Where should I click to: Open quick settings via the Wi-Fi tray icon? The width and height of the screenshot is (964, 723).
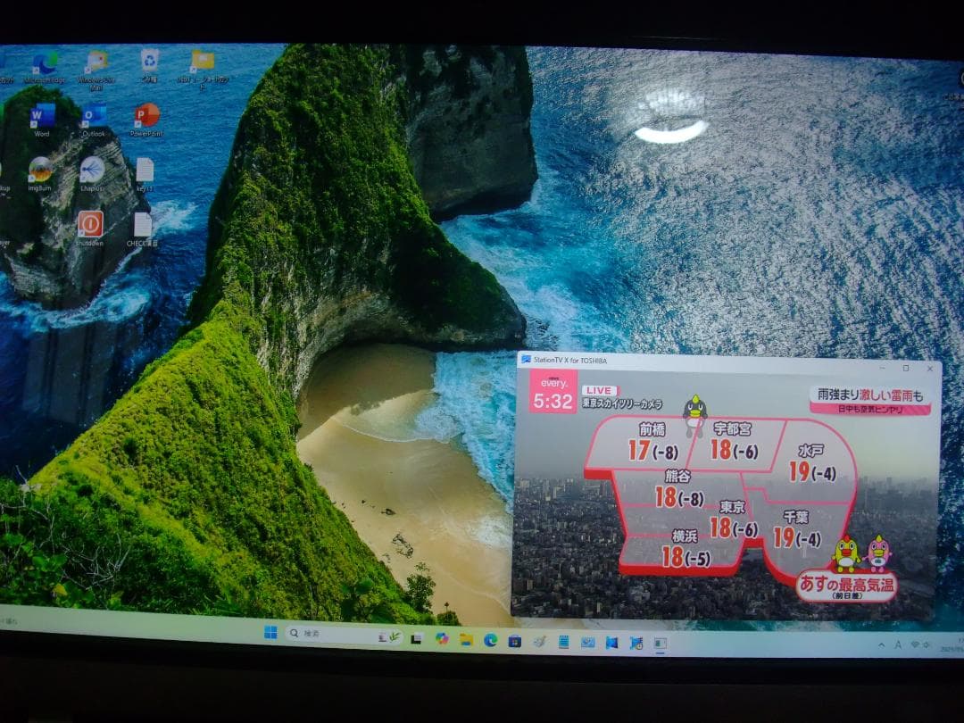(x=915, y=644)
